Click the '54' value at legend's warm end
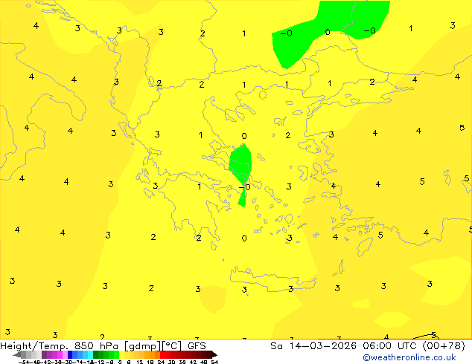The image size is (472, 364). tap(214, 363)
